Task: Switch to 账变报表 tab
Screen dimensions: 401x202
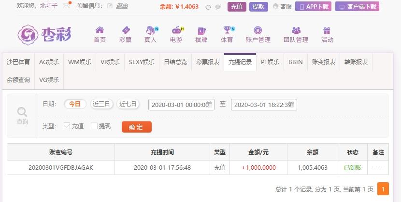Action: (324, 62)
